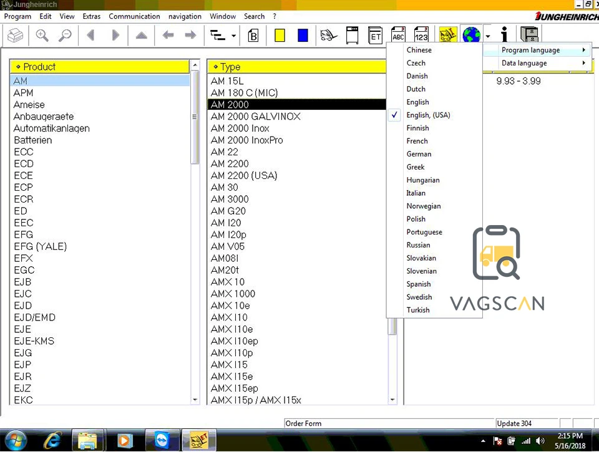The width and height of the screenshot is (599, 452).
Task: Expand the Program language submenu
Action: [537, 50]
